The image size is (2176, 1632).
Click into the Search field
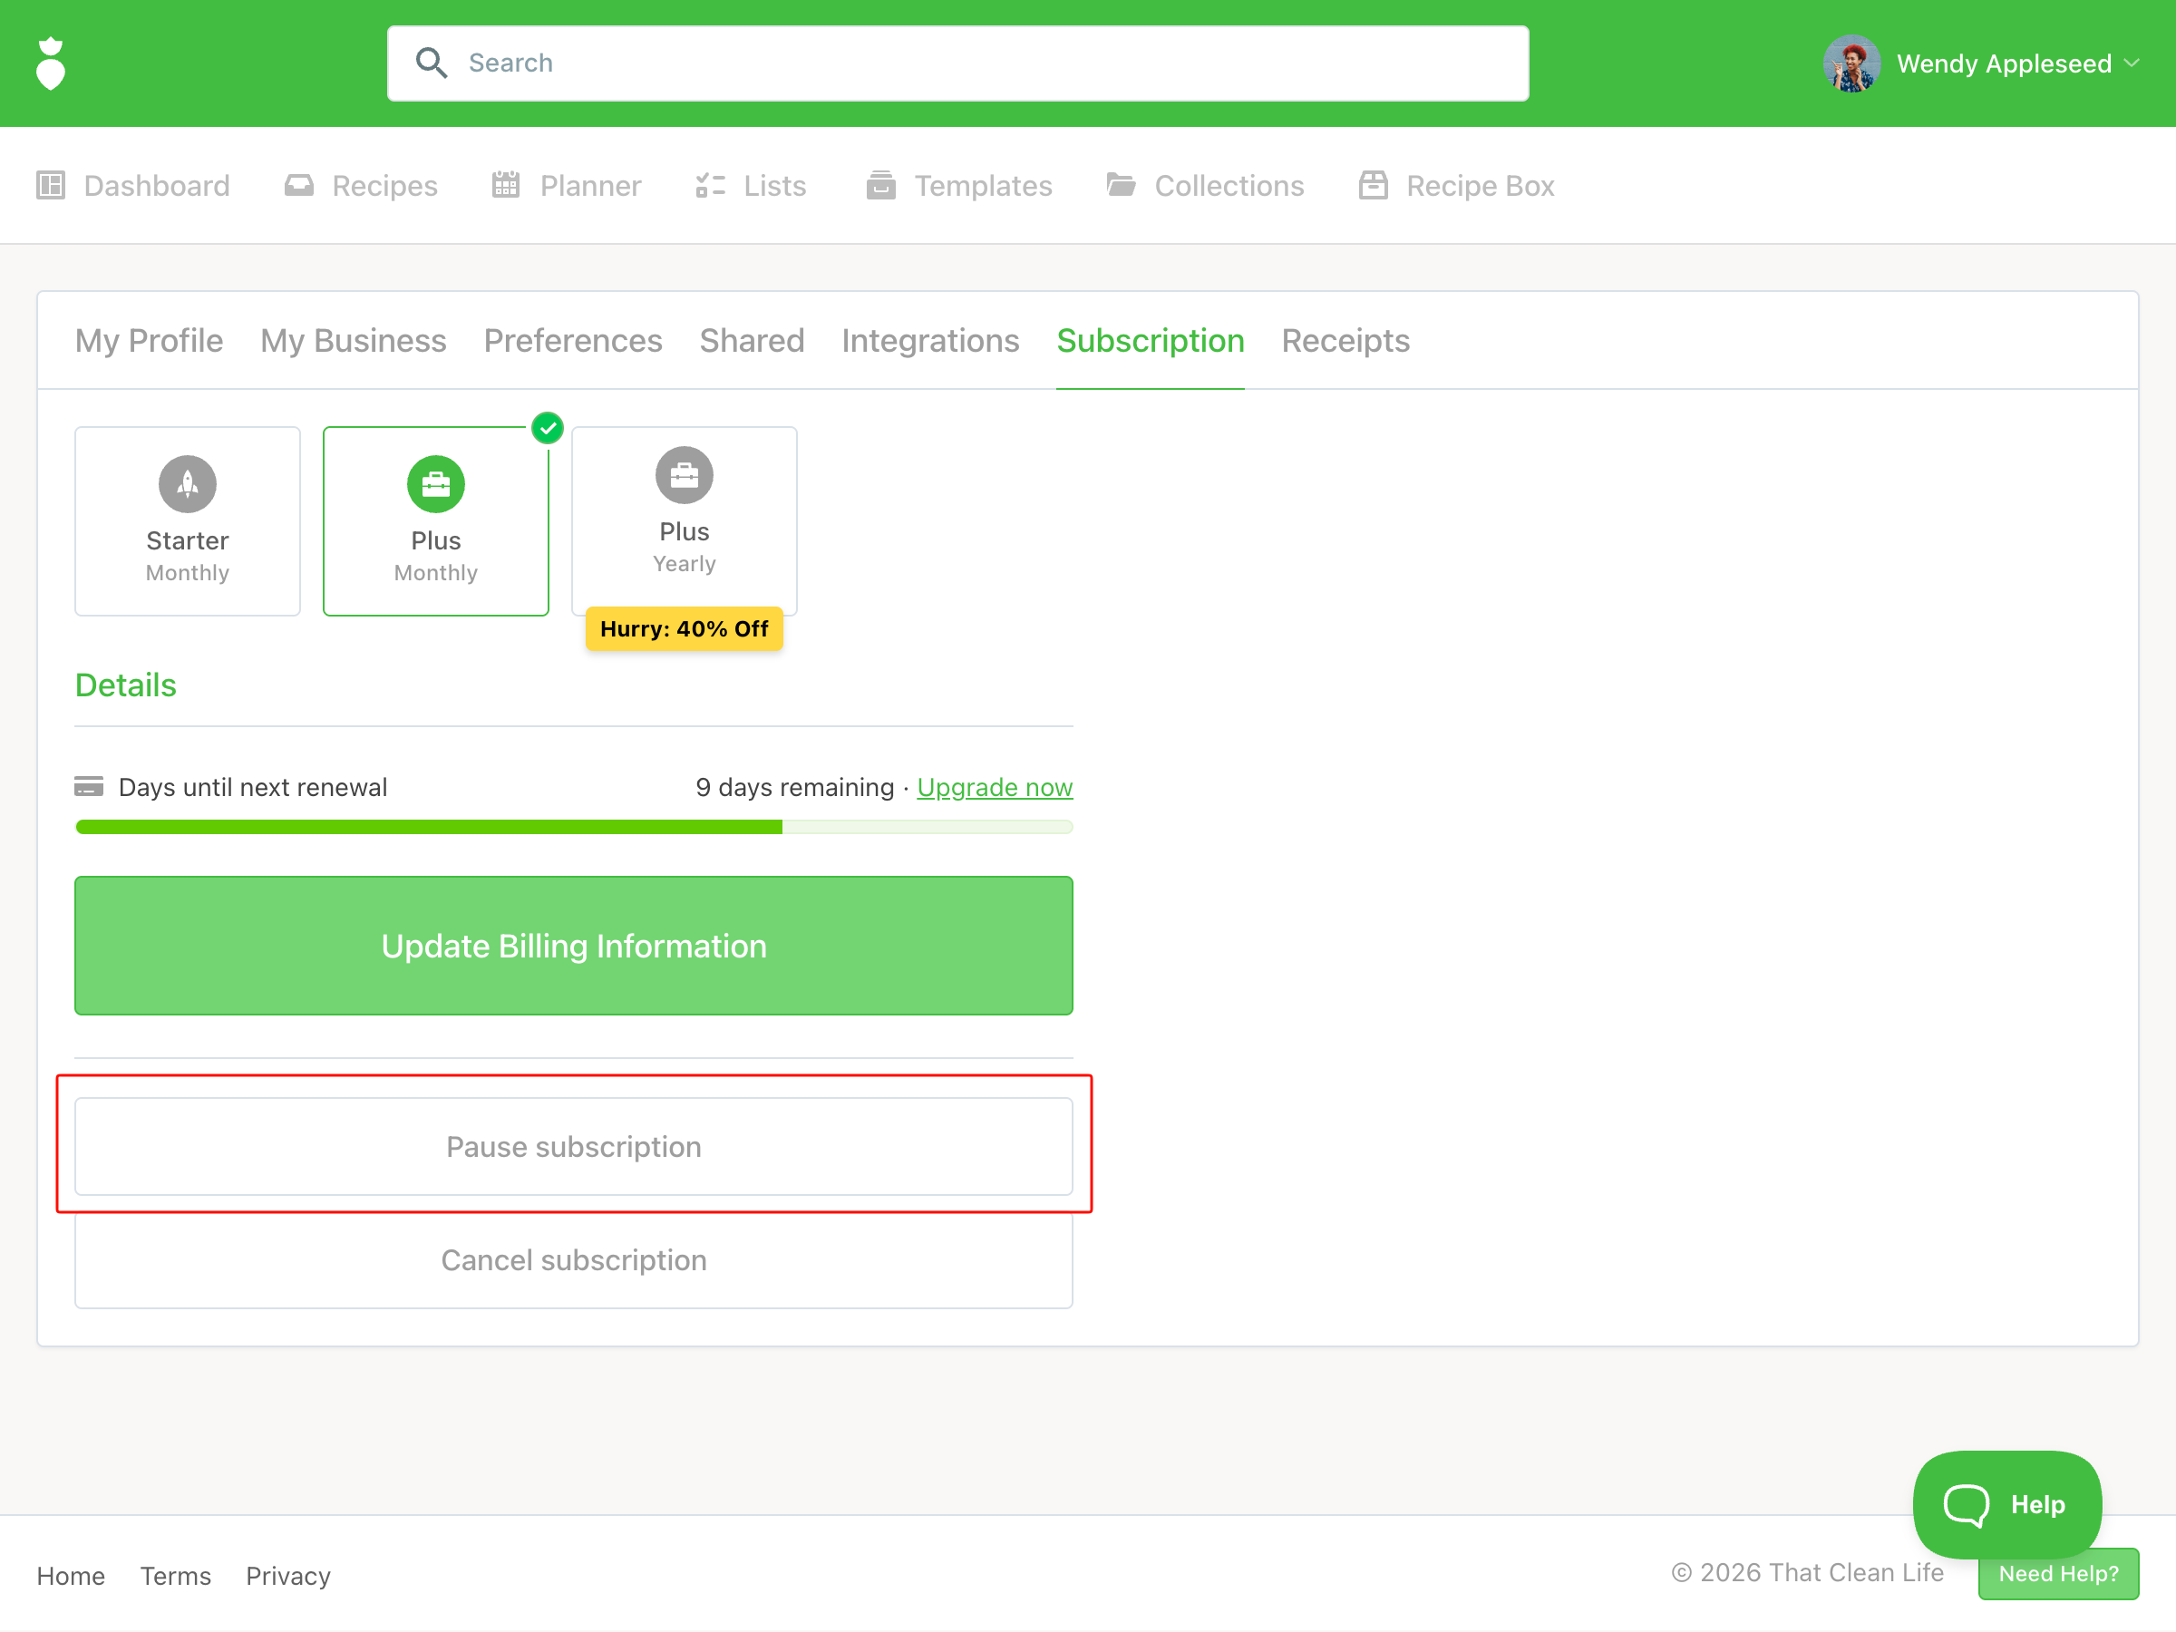click(984, 63)
